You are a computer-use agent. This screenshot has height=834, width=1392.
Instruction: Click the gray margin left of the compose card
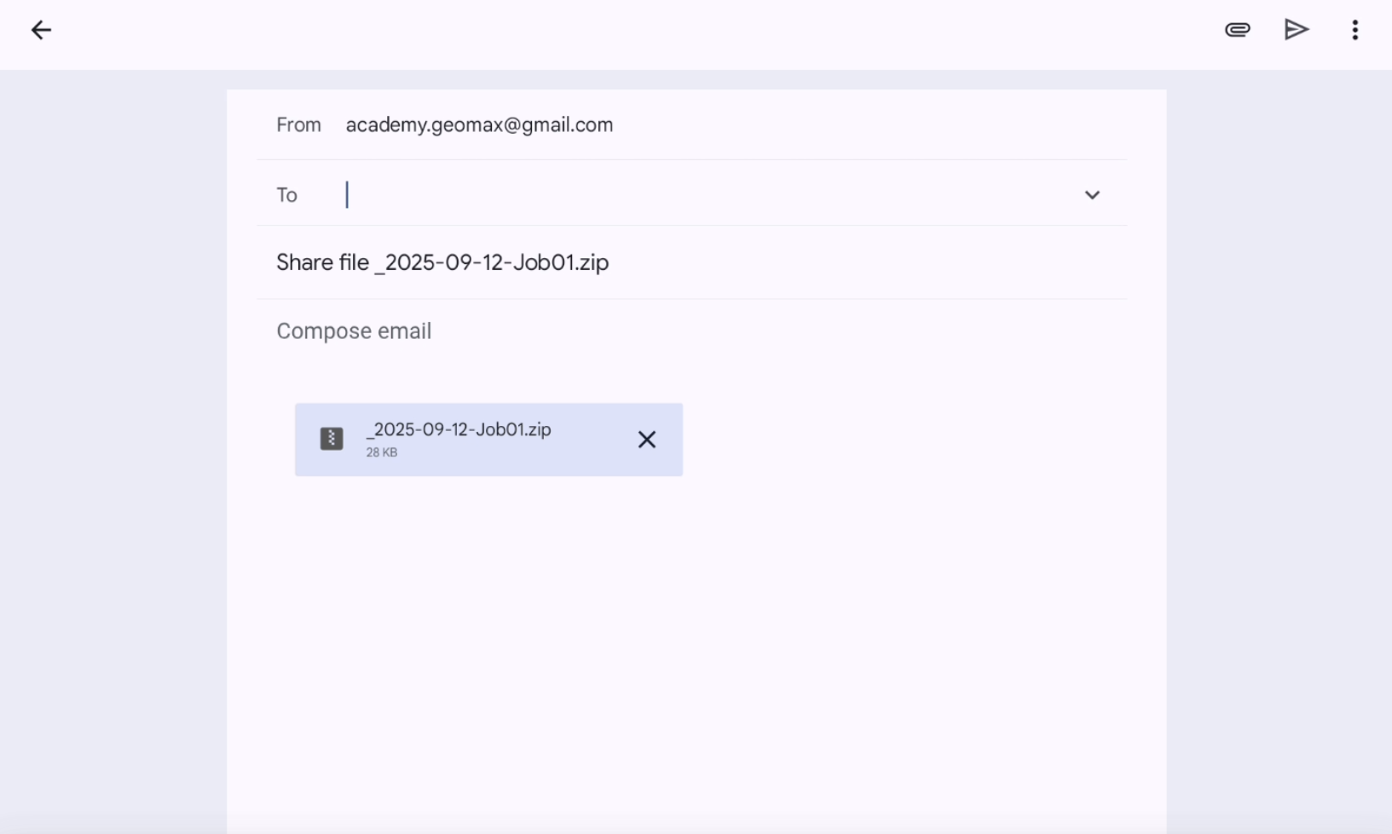(111, 426)
